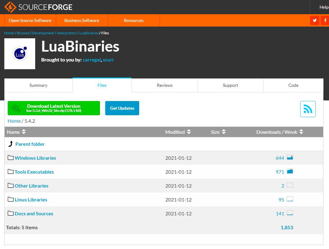The height and width of the screenshot is (249, 329).
Task: Click the Docs and Sources folder icon
Action: click(x=10, y=213)
